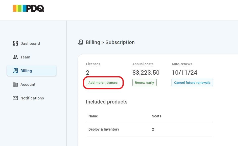Click the Included products heading
This screenshot has height=146, width=238.
click(107, 102)
